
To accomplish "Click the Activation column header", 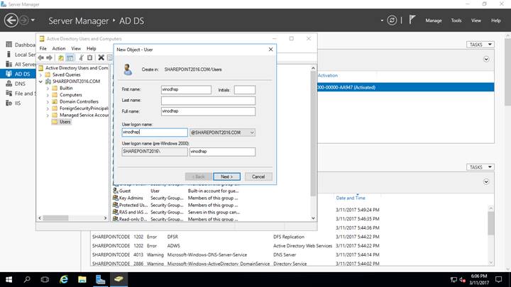I will 327,76.
